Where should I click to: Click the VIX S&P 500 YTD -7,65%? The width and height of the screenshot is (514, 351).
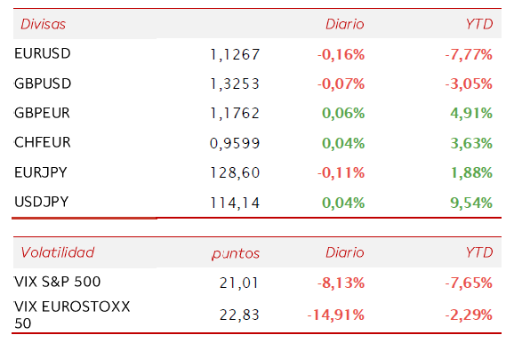(469, 283)
